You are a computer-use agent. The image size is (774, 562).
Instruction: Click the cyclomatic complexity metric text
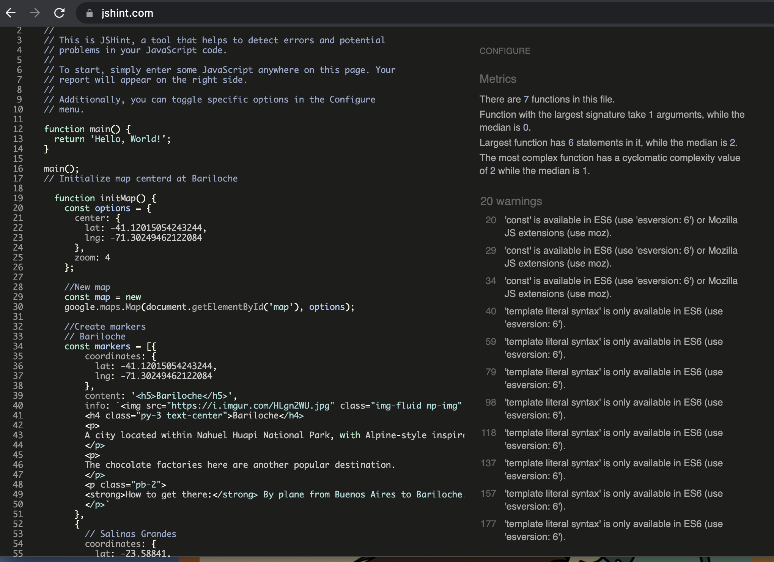pos(610,164)
